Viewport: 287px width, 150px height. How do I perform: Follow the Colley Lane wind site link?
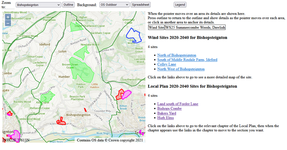166,65
